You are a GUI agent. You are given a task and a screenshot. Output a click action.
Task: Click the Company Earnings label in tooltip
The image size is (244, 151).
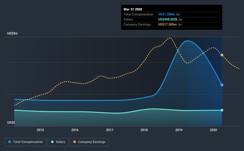(x=137, y=24)
